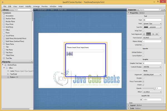Adjust the Opacity slider handle
The height and width of the screenshot is (111, 167).
point(154,88)
